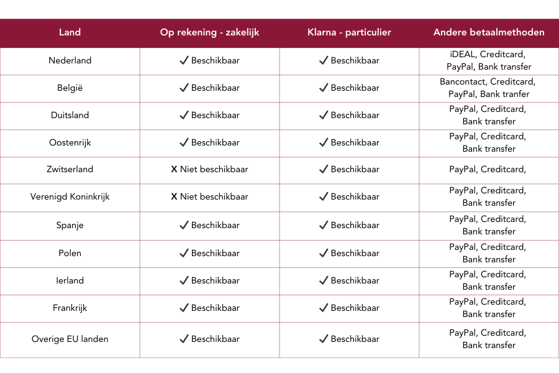Viewport: 559px width, 373px height.
Task: Click Op rekening checkmark for Duitsland
Action: [184, 115]
